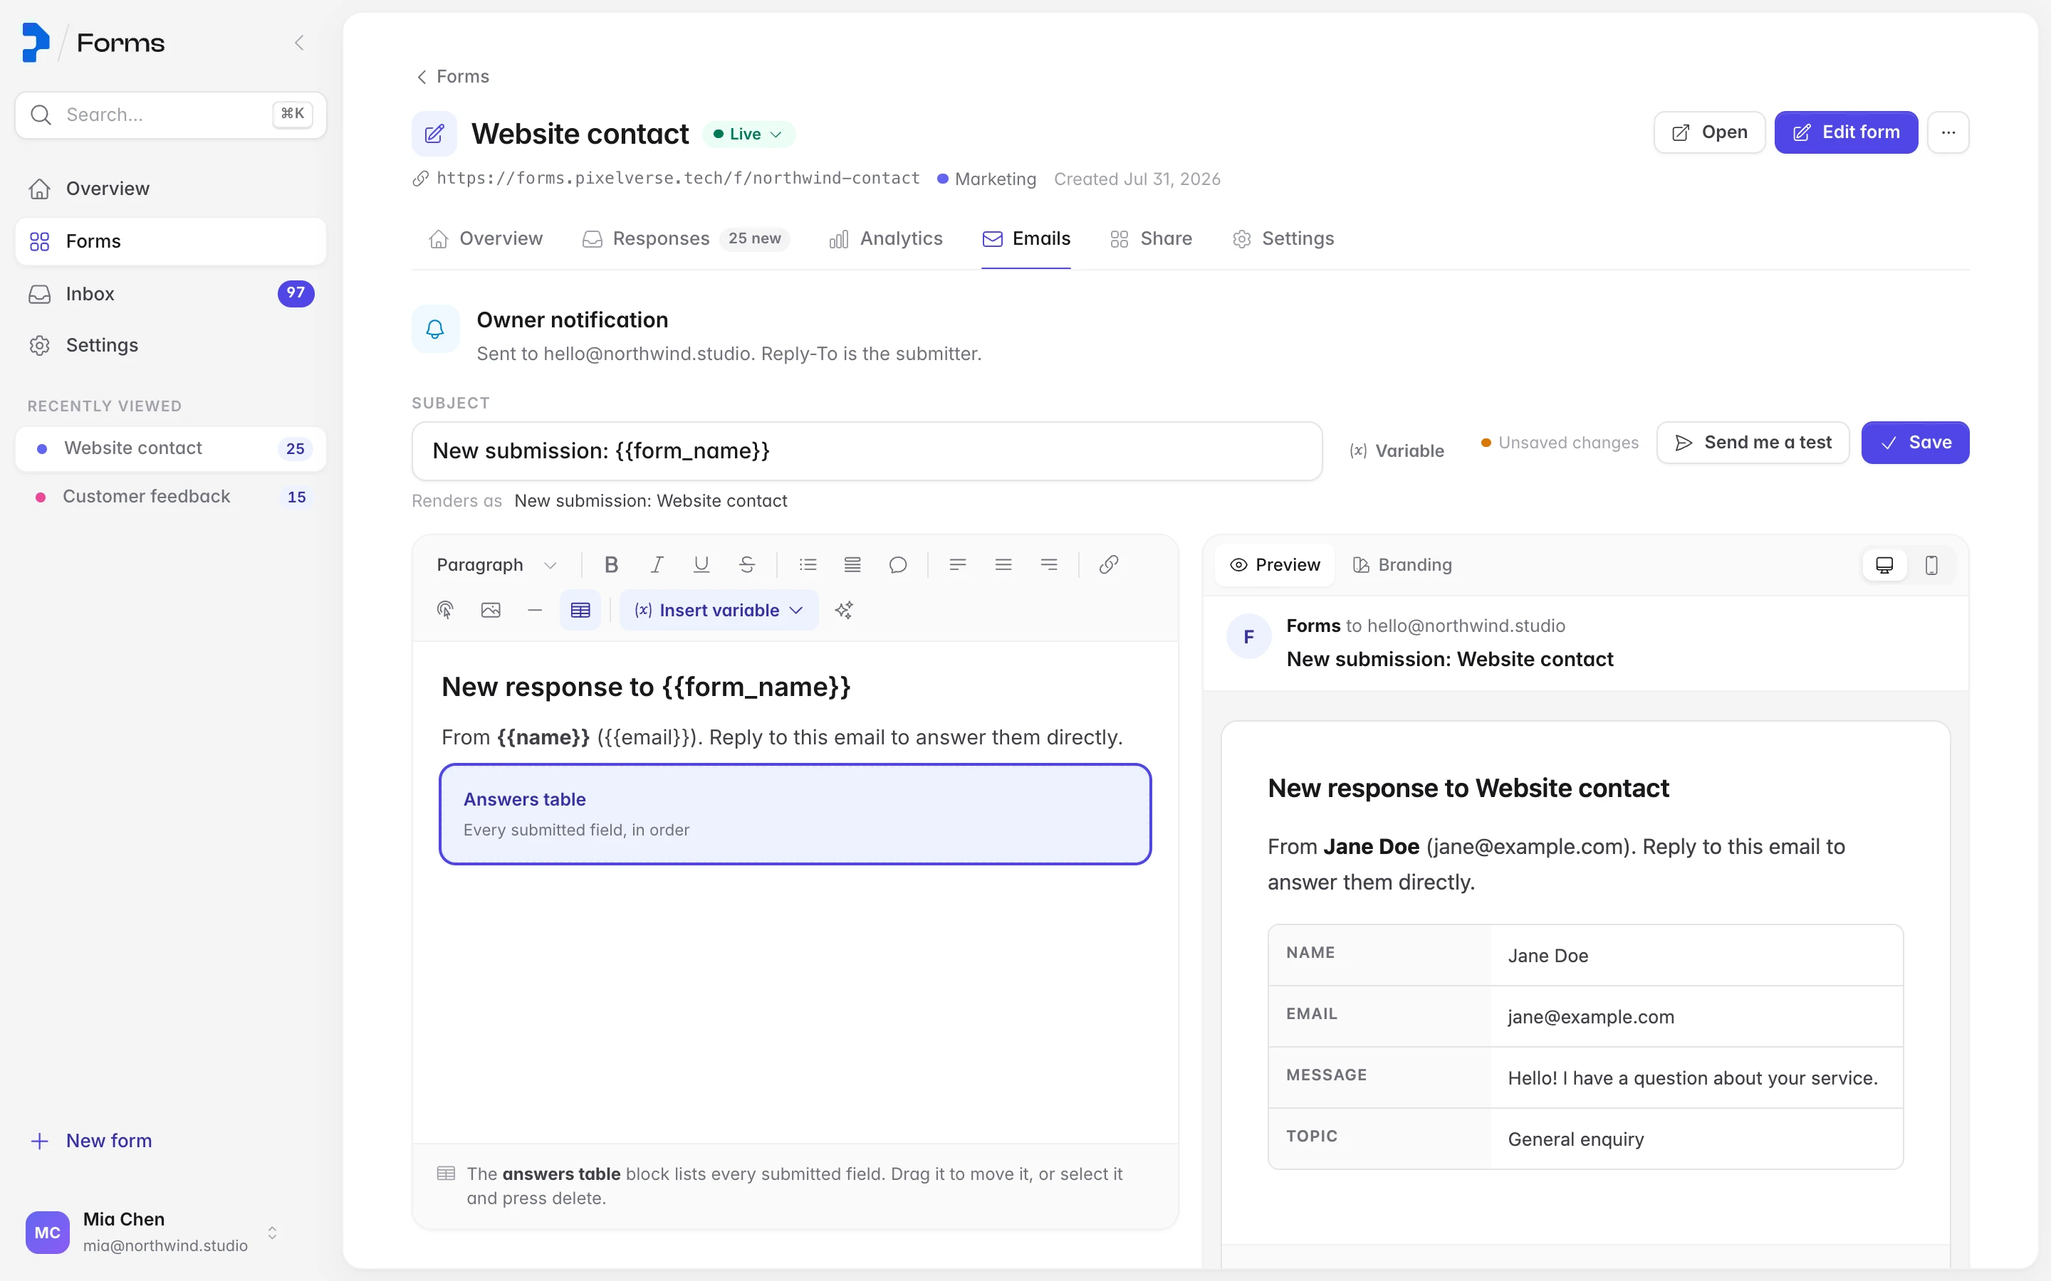Switch to the Analytics tab
The height and width of the screenshot is (1281, 2051).
886,239
